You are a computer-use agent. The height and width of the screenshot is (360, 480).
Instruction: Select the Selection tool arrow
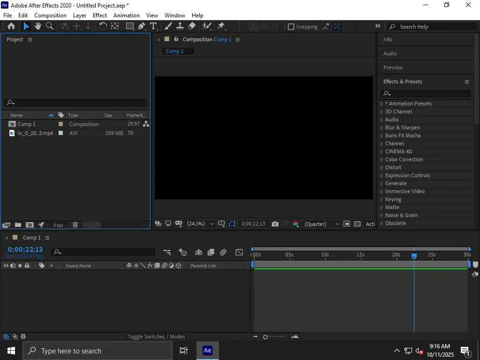tap(26, 26)
